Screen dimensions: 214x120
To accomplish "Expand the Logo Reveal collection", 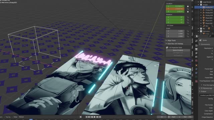I will coord(198,2).
